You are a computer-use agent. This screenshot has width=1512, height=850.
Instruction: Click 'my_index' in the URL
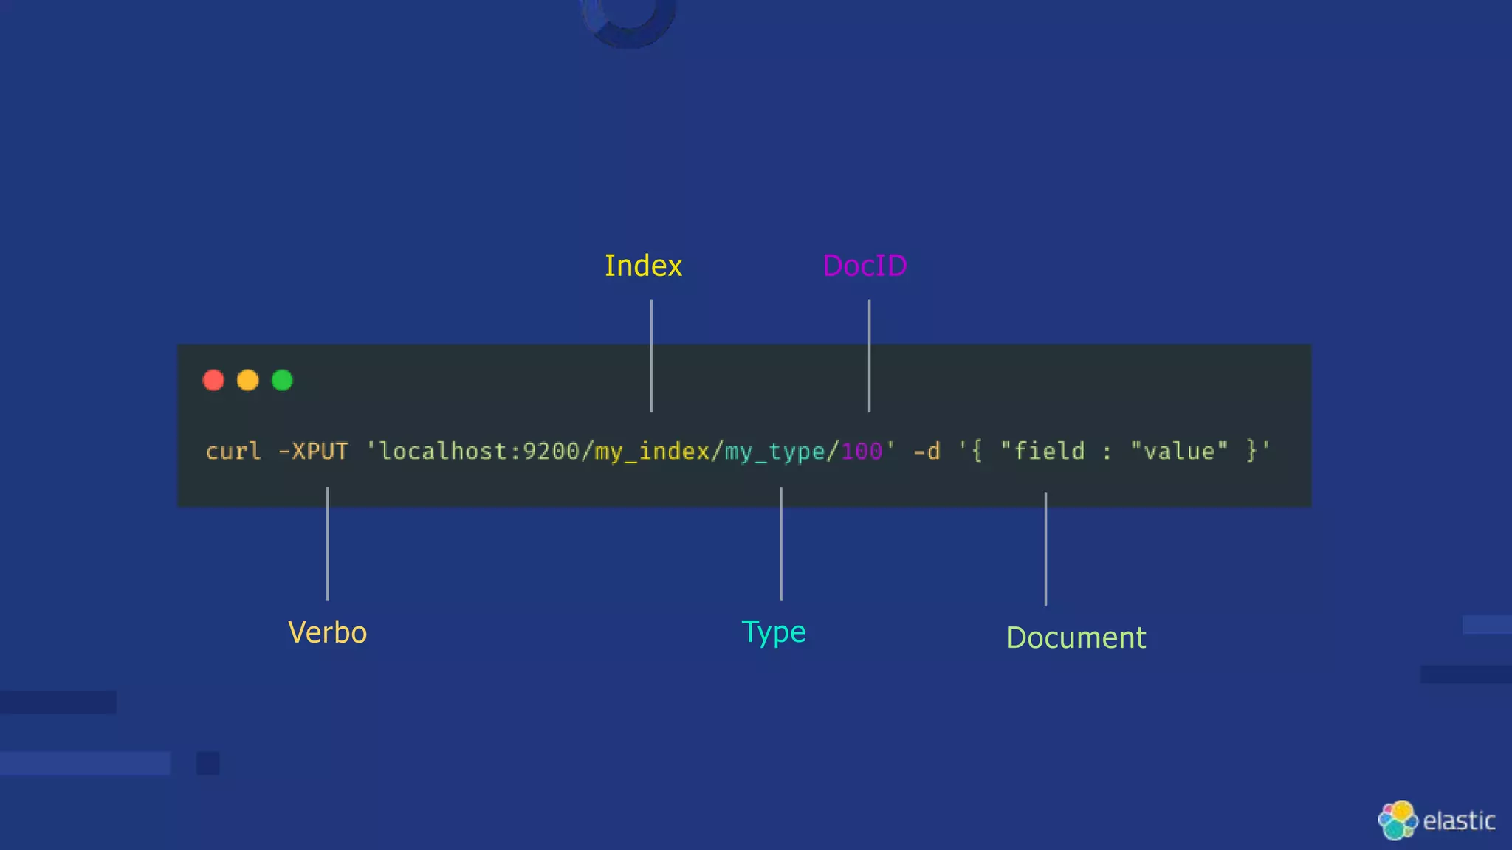pos(652,452)
